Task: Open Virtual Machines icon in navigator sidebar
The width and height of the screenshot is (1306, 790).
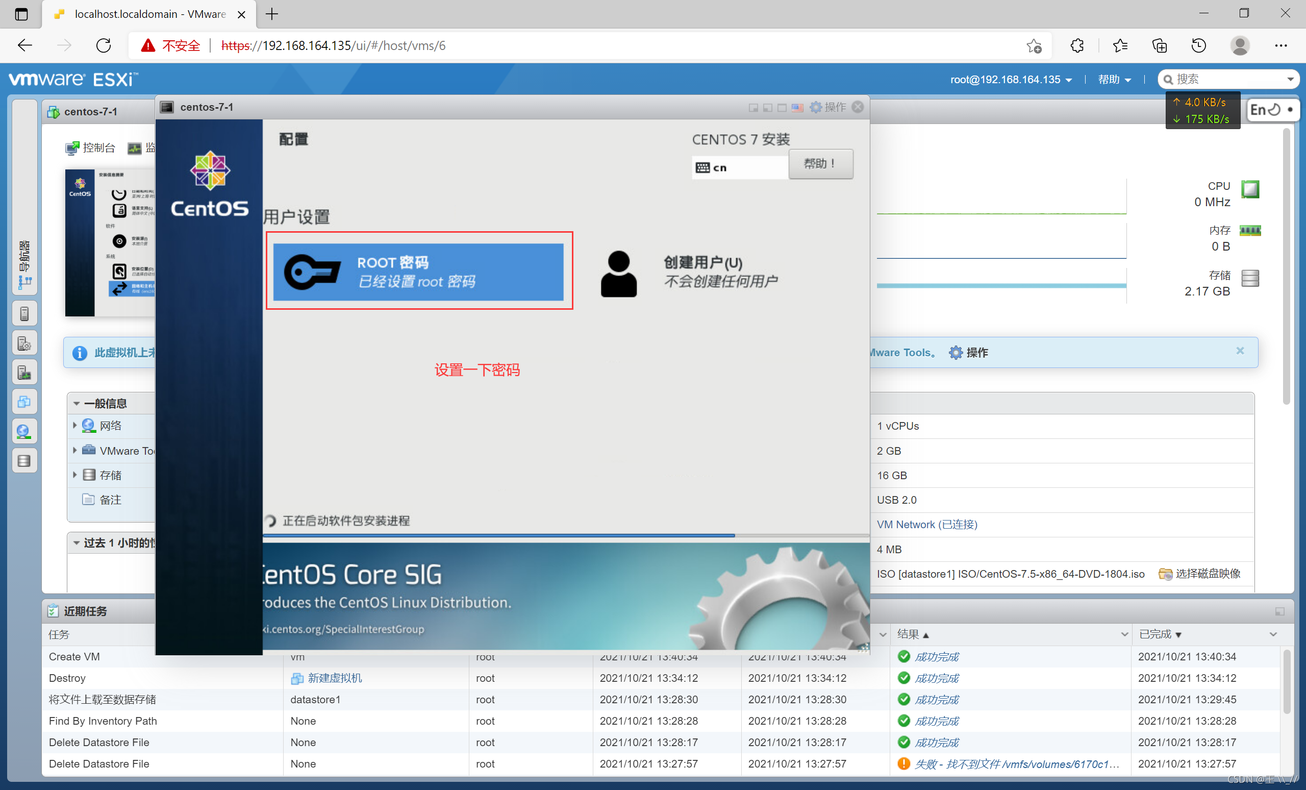Action: [x=24, y=402]
